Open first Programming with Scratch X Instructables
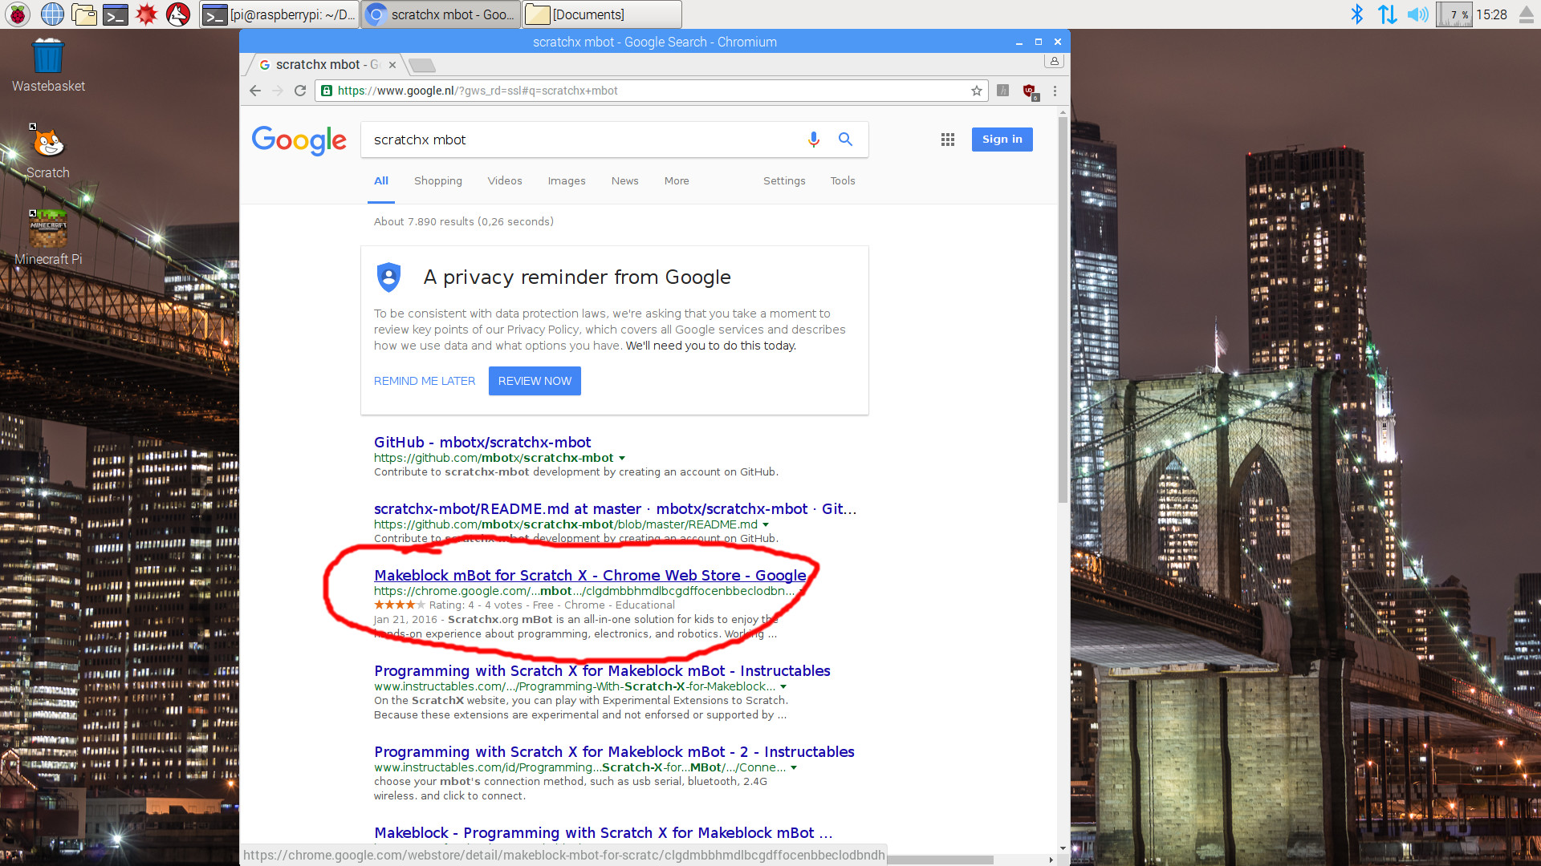 click(602, 671)
